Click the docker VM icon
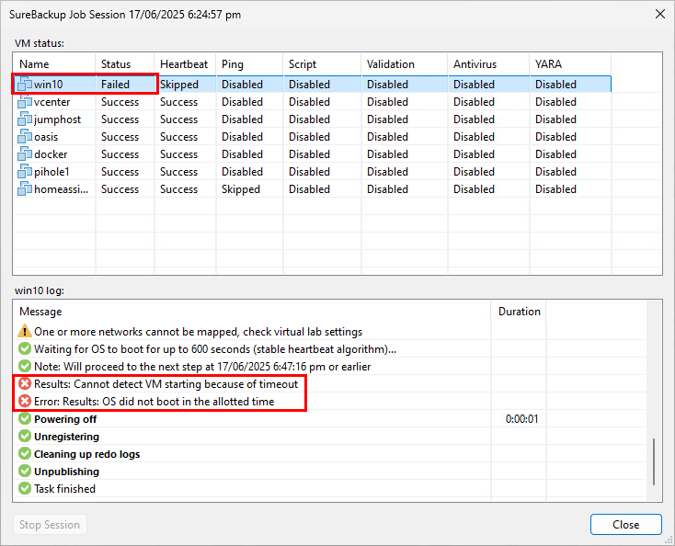Viewport: 675px width, 546px height. [x=26, y=154]
